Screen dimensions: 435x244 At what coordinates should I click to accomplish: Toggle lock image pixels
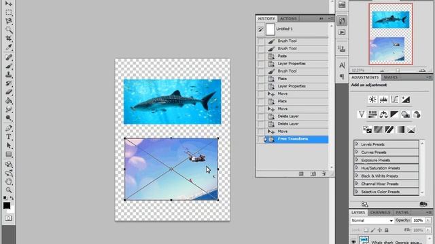tap(373, 230)
